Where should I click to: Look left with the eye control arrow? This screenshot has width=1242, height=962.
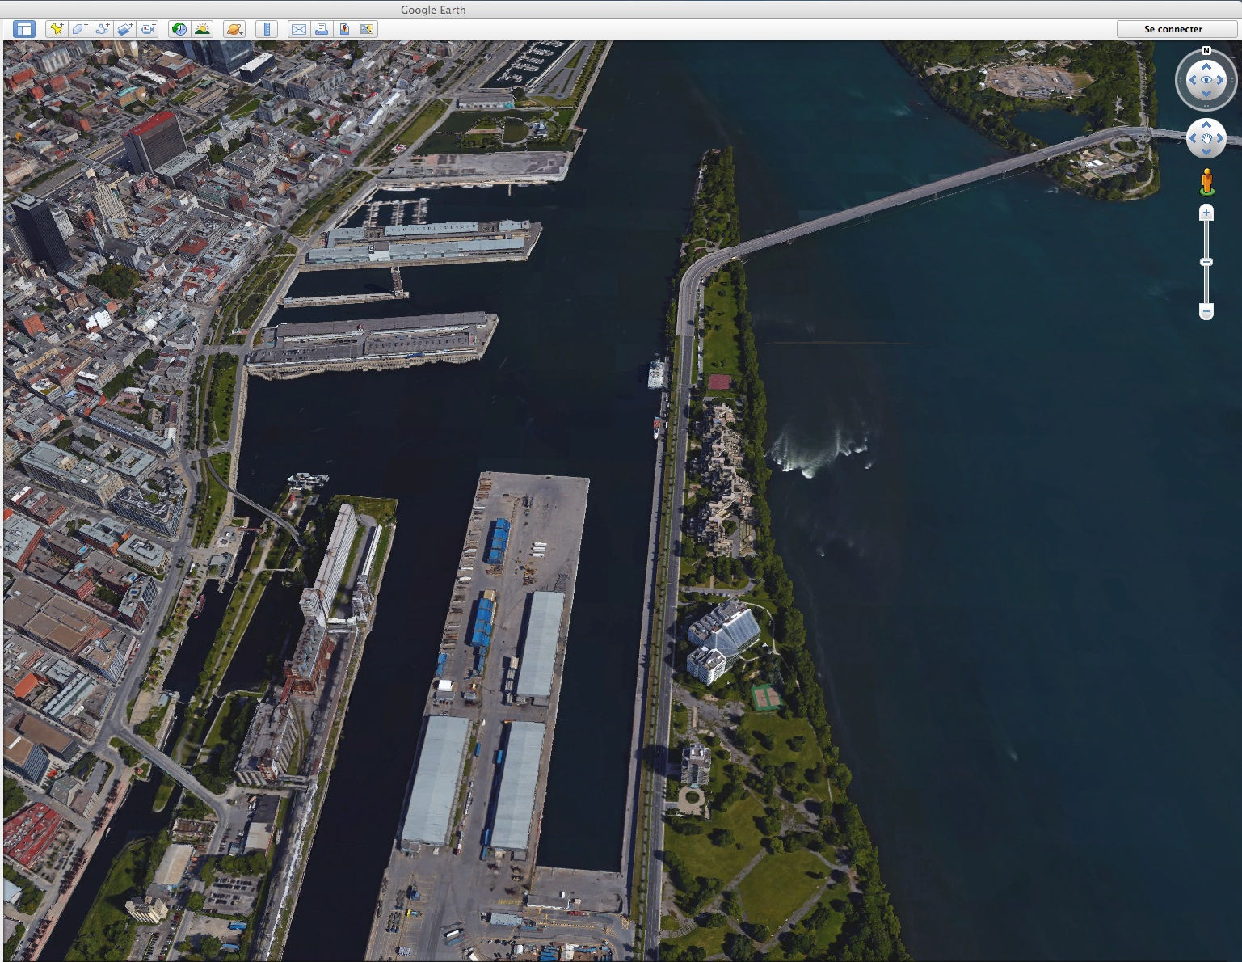pyautogui.click(x=1192, y=80)
